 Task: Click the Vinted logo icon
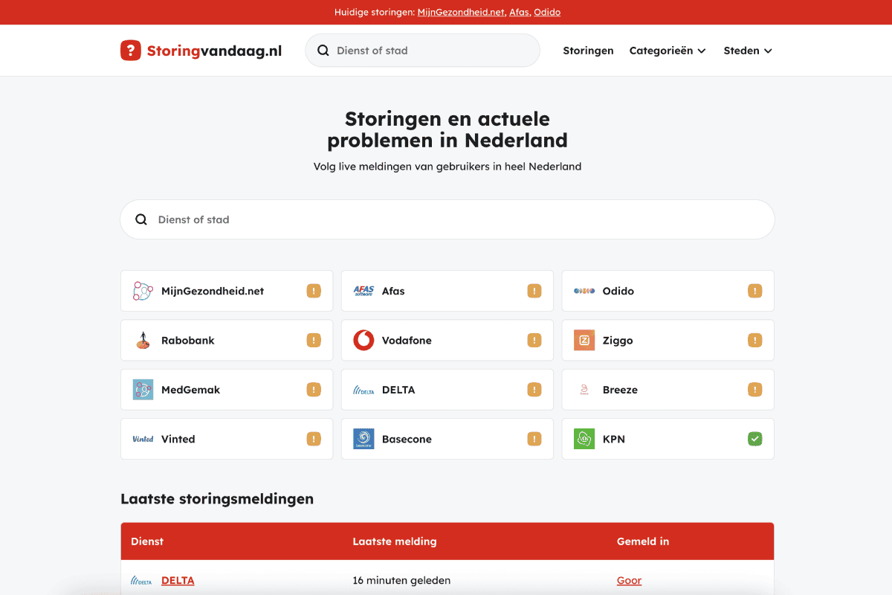(x=143, y=440)
